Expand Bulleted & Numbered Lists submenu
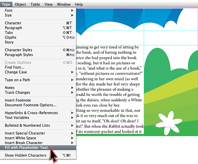This screenshot has height=164, width=198. coord(38,125)
